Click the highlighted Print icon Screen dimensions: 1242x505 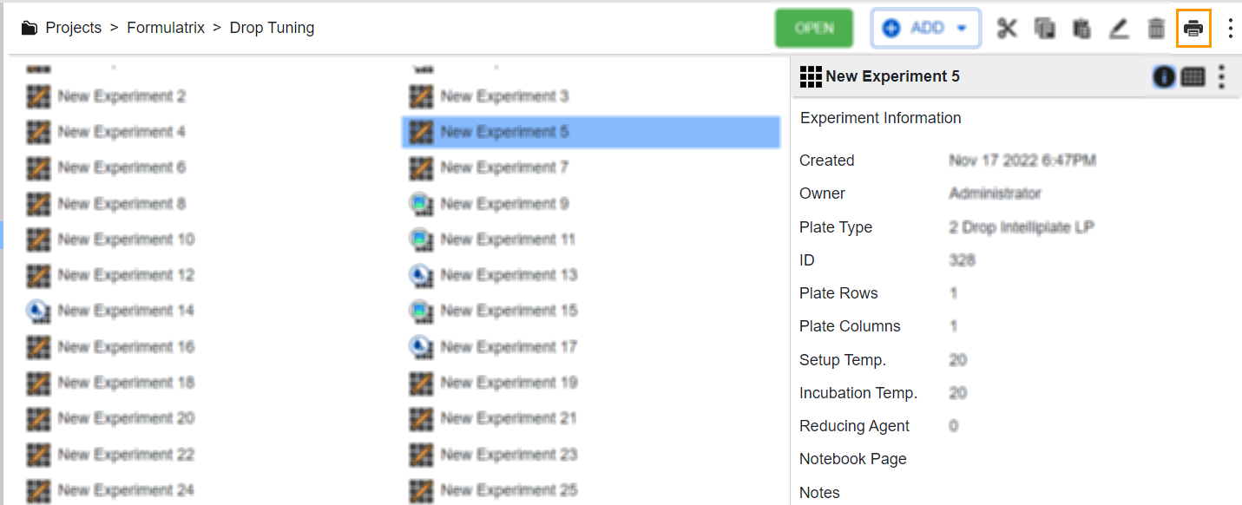tap(1193, 28)
